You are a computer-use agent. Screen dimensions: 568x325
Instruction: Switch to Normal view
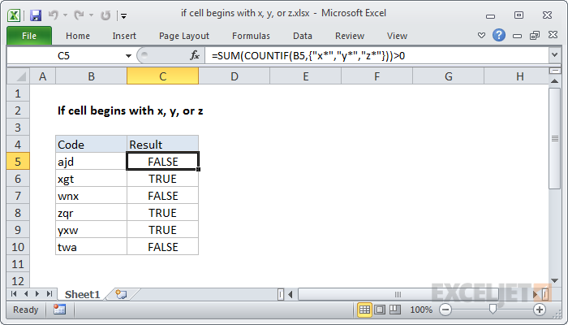pyautogui.click(x=365, y=310)
